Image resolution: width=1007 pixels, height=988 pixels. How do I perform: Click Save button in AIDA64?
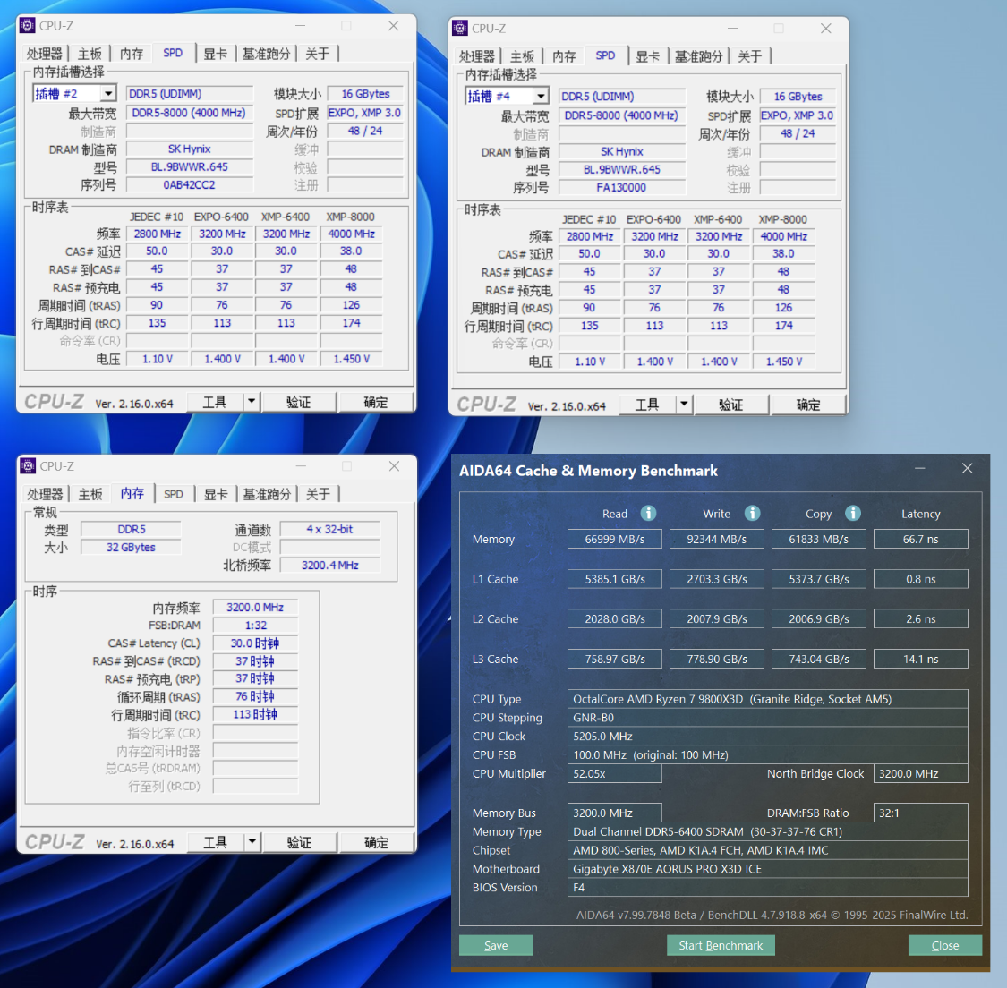[496, 945]
